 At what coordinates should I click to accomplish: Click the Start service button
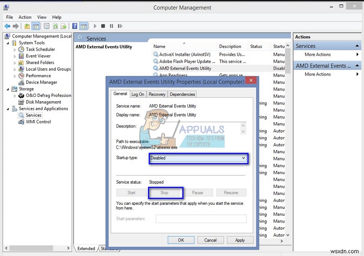[x=132, y=192]
